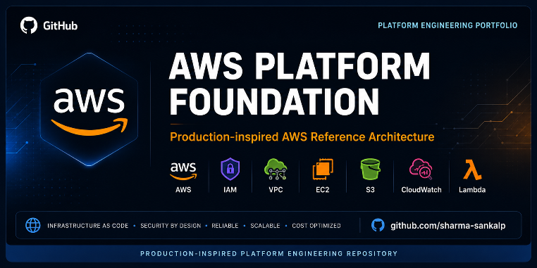The height and width of the screenshot is (268, 537).
Task: Select the small AWS service icon
Action: (x=183, y=171)
